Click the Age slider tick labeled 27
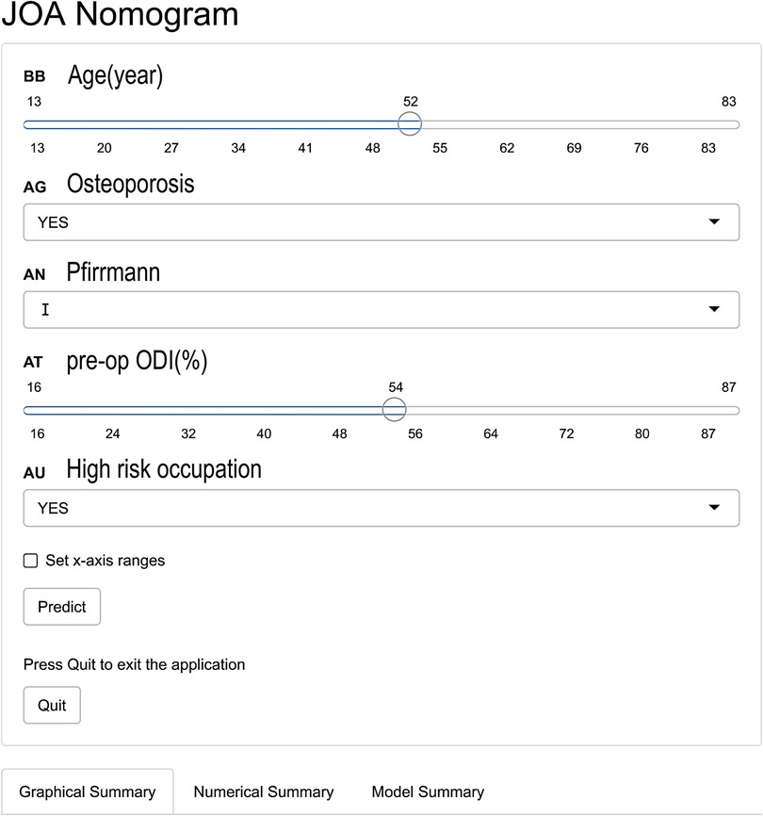Viewport: 763px width, 816px height. click(x=171, y=148)
